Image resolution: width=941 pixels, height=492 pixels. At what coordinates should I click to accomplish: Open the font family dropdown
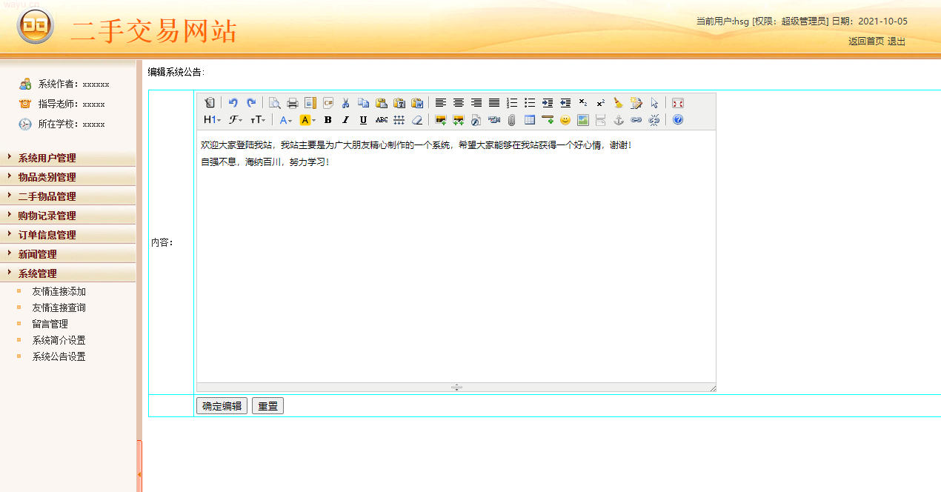[x=236, y=120]
